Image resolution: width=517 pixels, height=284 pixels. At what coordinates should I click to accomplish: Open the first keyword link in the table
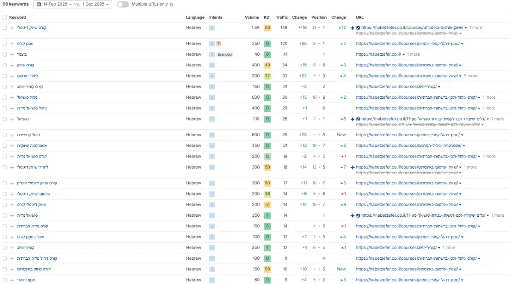pyautogui.click(x=32, y=28)
